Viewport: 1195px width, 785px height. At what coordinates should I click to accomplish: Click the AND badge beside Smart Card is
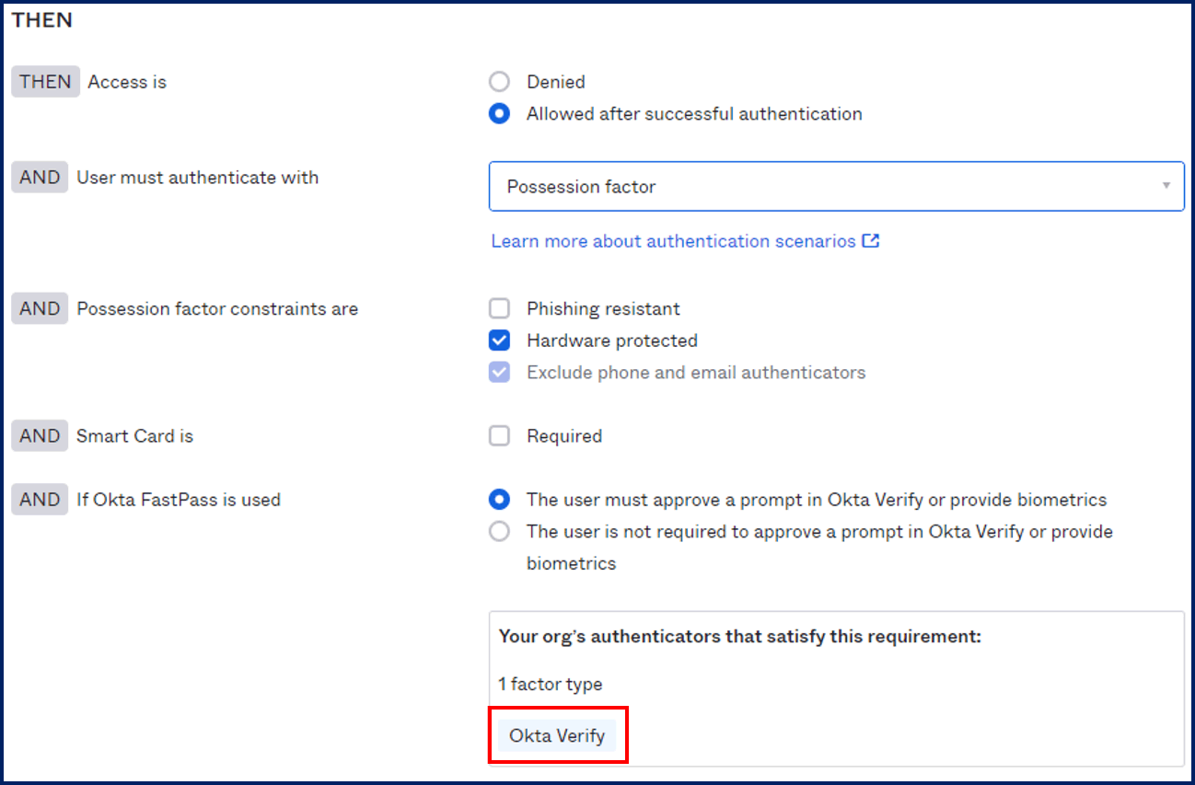click(x=40, y=436)
